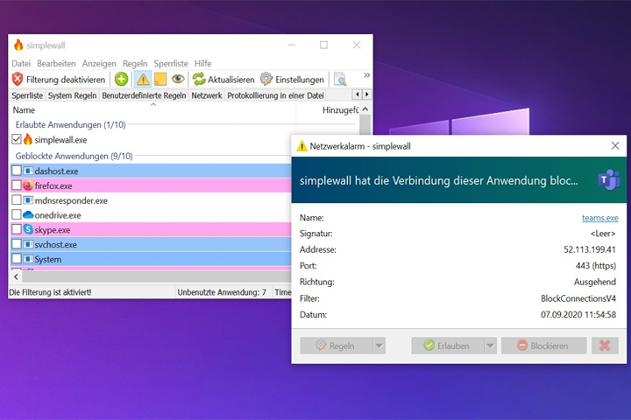Toggle the yellow warning notifications icon

(143, 79)
